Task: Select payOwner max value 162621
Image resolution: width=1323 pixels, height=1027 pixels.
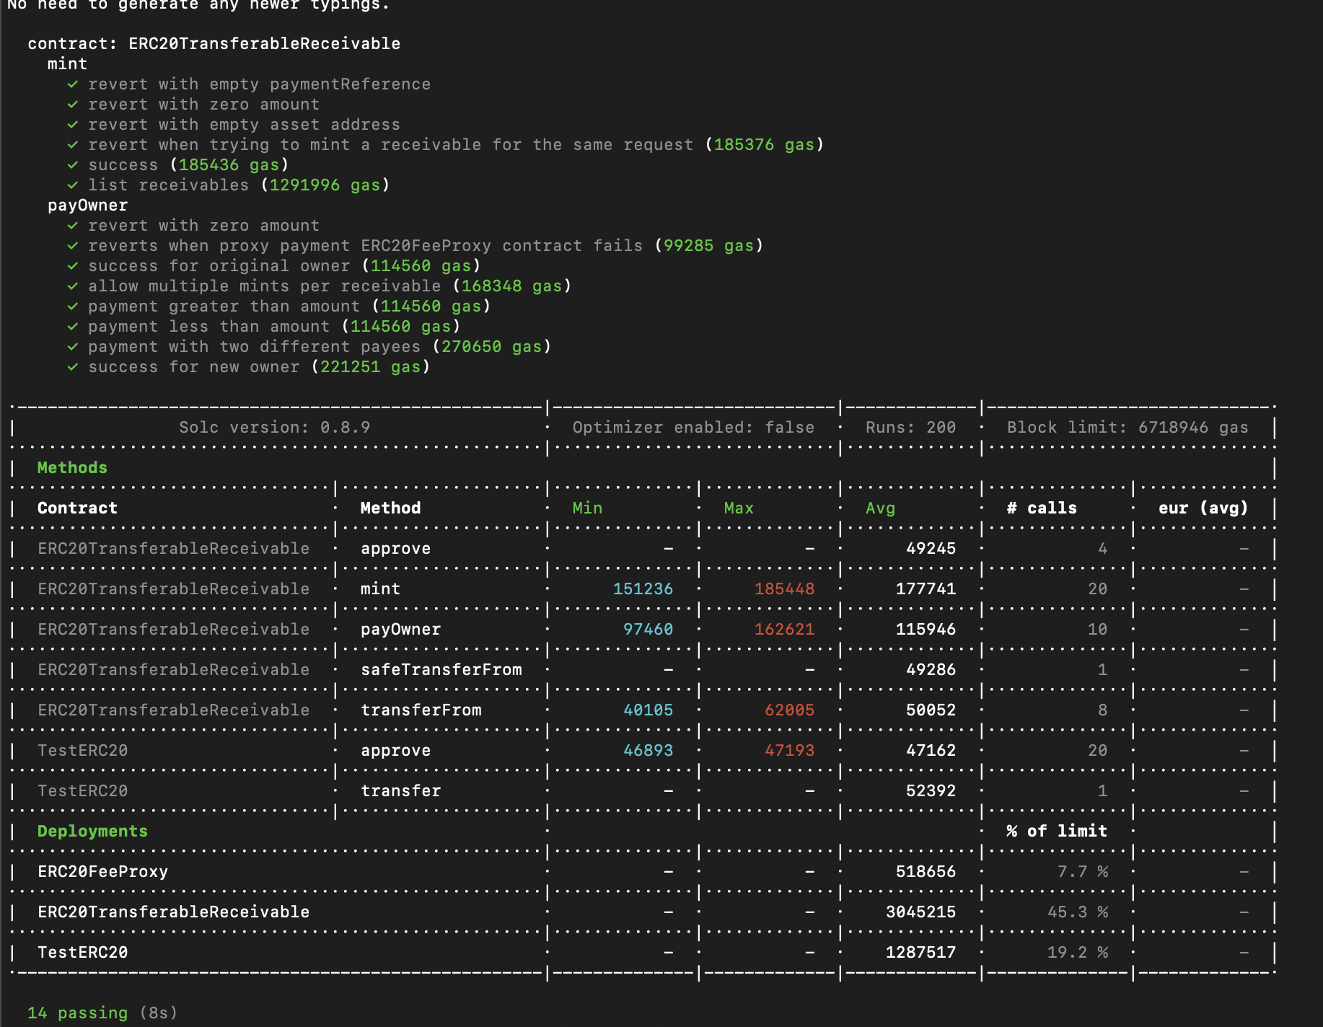Action: [784, 630]
